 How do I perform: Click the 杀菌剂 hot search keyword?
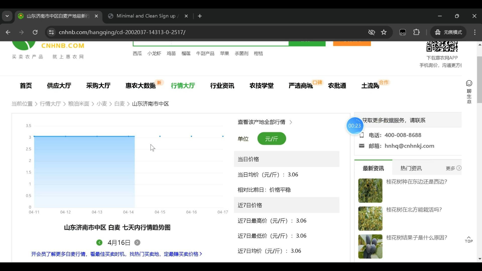[242, 53]
